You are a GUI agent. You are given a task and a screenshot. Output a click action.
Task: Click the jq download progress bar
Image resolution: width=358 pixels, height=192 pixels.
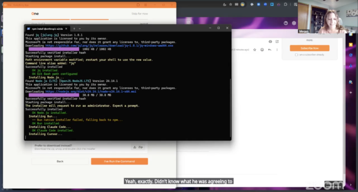(x=54, y=49)
